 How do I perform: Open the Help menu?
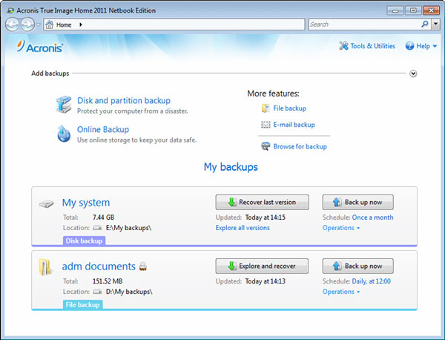tap(421, 46)
